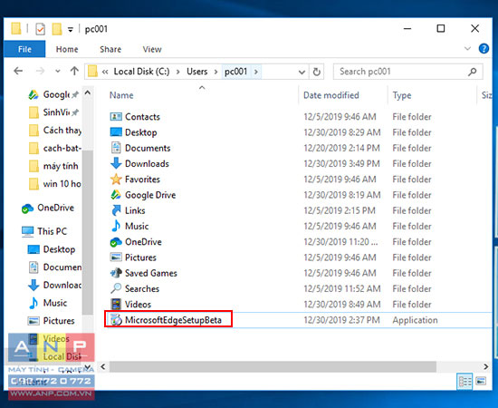498x408 pixels.
Task: Select the Saved Games icon
Action: point(116,273)
